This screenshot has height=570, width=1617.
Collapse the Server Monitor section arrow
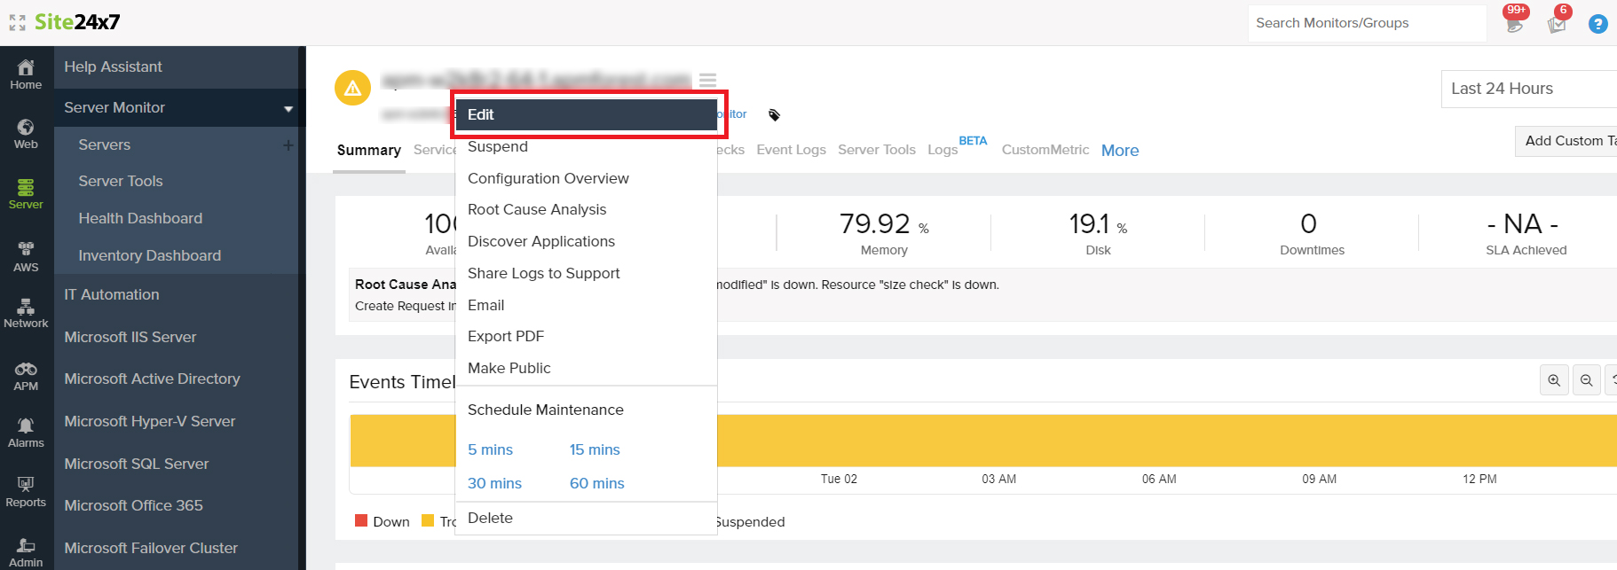coord(288,108)
